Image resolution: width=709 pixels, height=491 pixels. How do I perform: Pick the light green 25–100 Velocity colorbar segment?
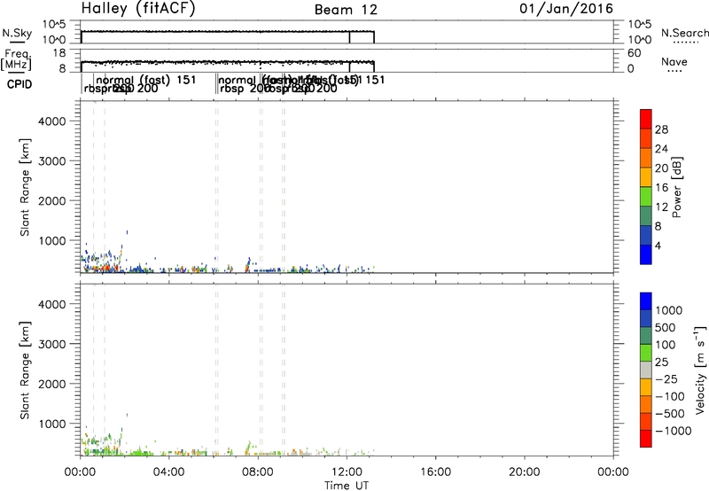646,353
